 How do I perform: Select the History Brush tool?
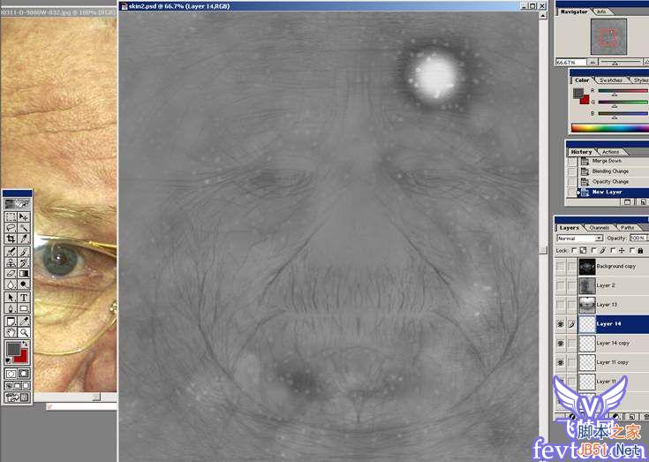[x=24, y=262]
